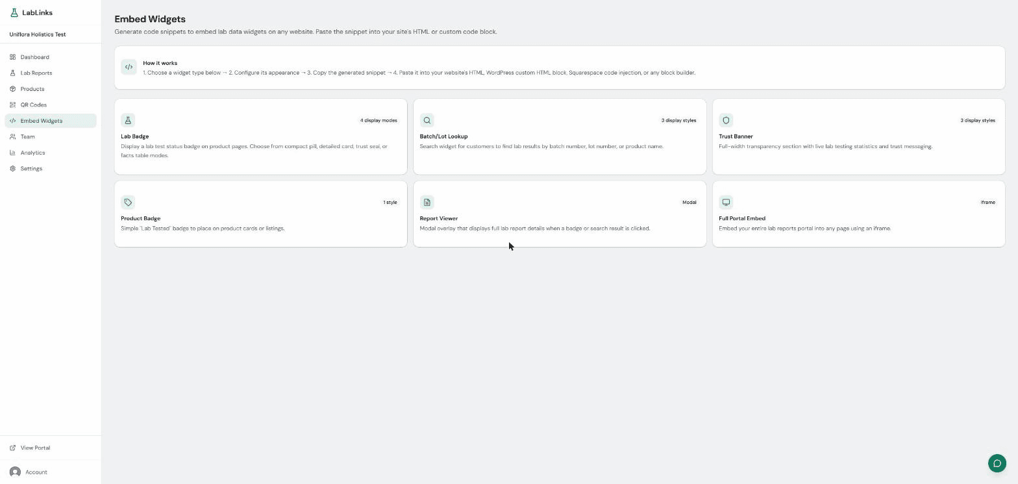Screen dimensions: 1018x484
Task: Click the Full Portal Embed monitor icon
Action: point(726,202)
